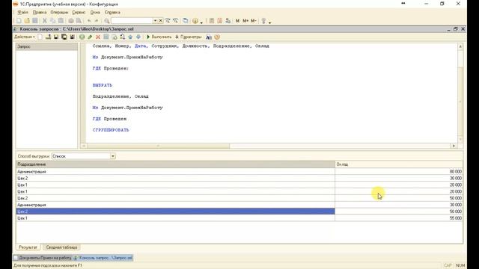Viewport: 479px width, 269px height.
Task: Click the Calendar icon in toolbar
Action: coord(219,21)
